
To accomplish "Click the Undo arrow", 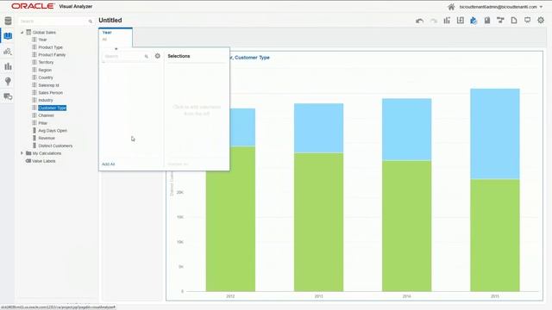I will coord(419,21).
